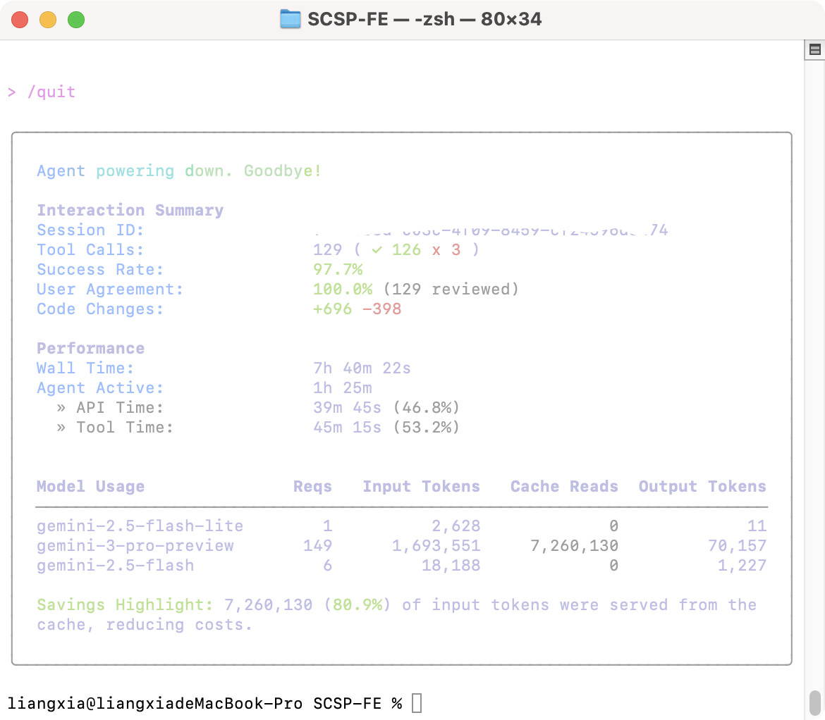
Task: Click the 'Agent Active:' label
Action: (100, 388)
